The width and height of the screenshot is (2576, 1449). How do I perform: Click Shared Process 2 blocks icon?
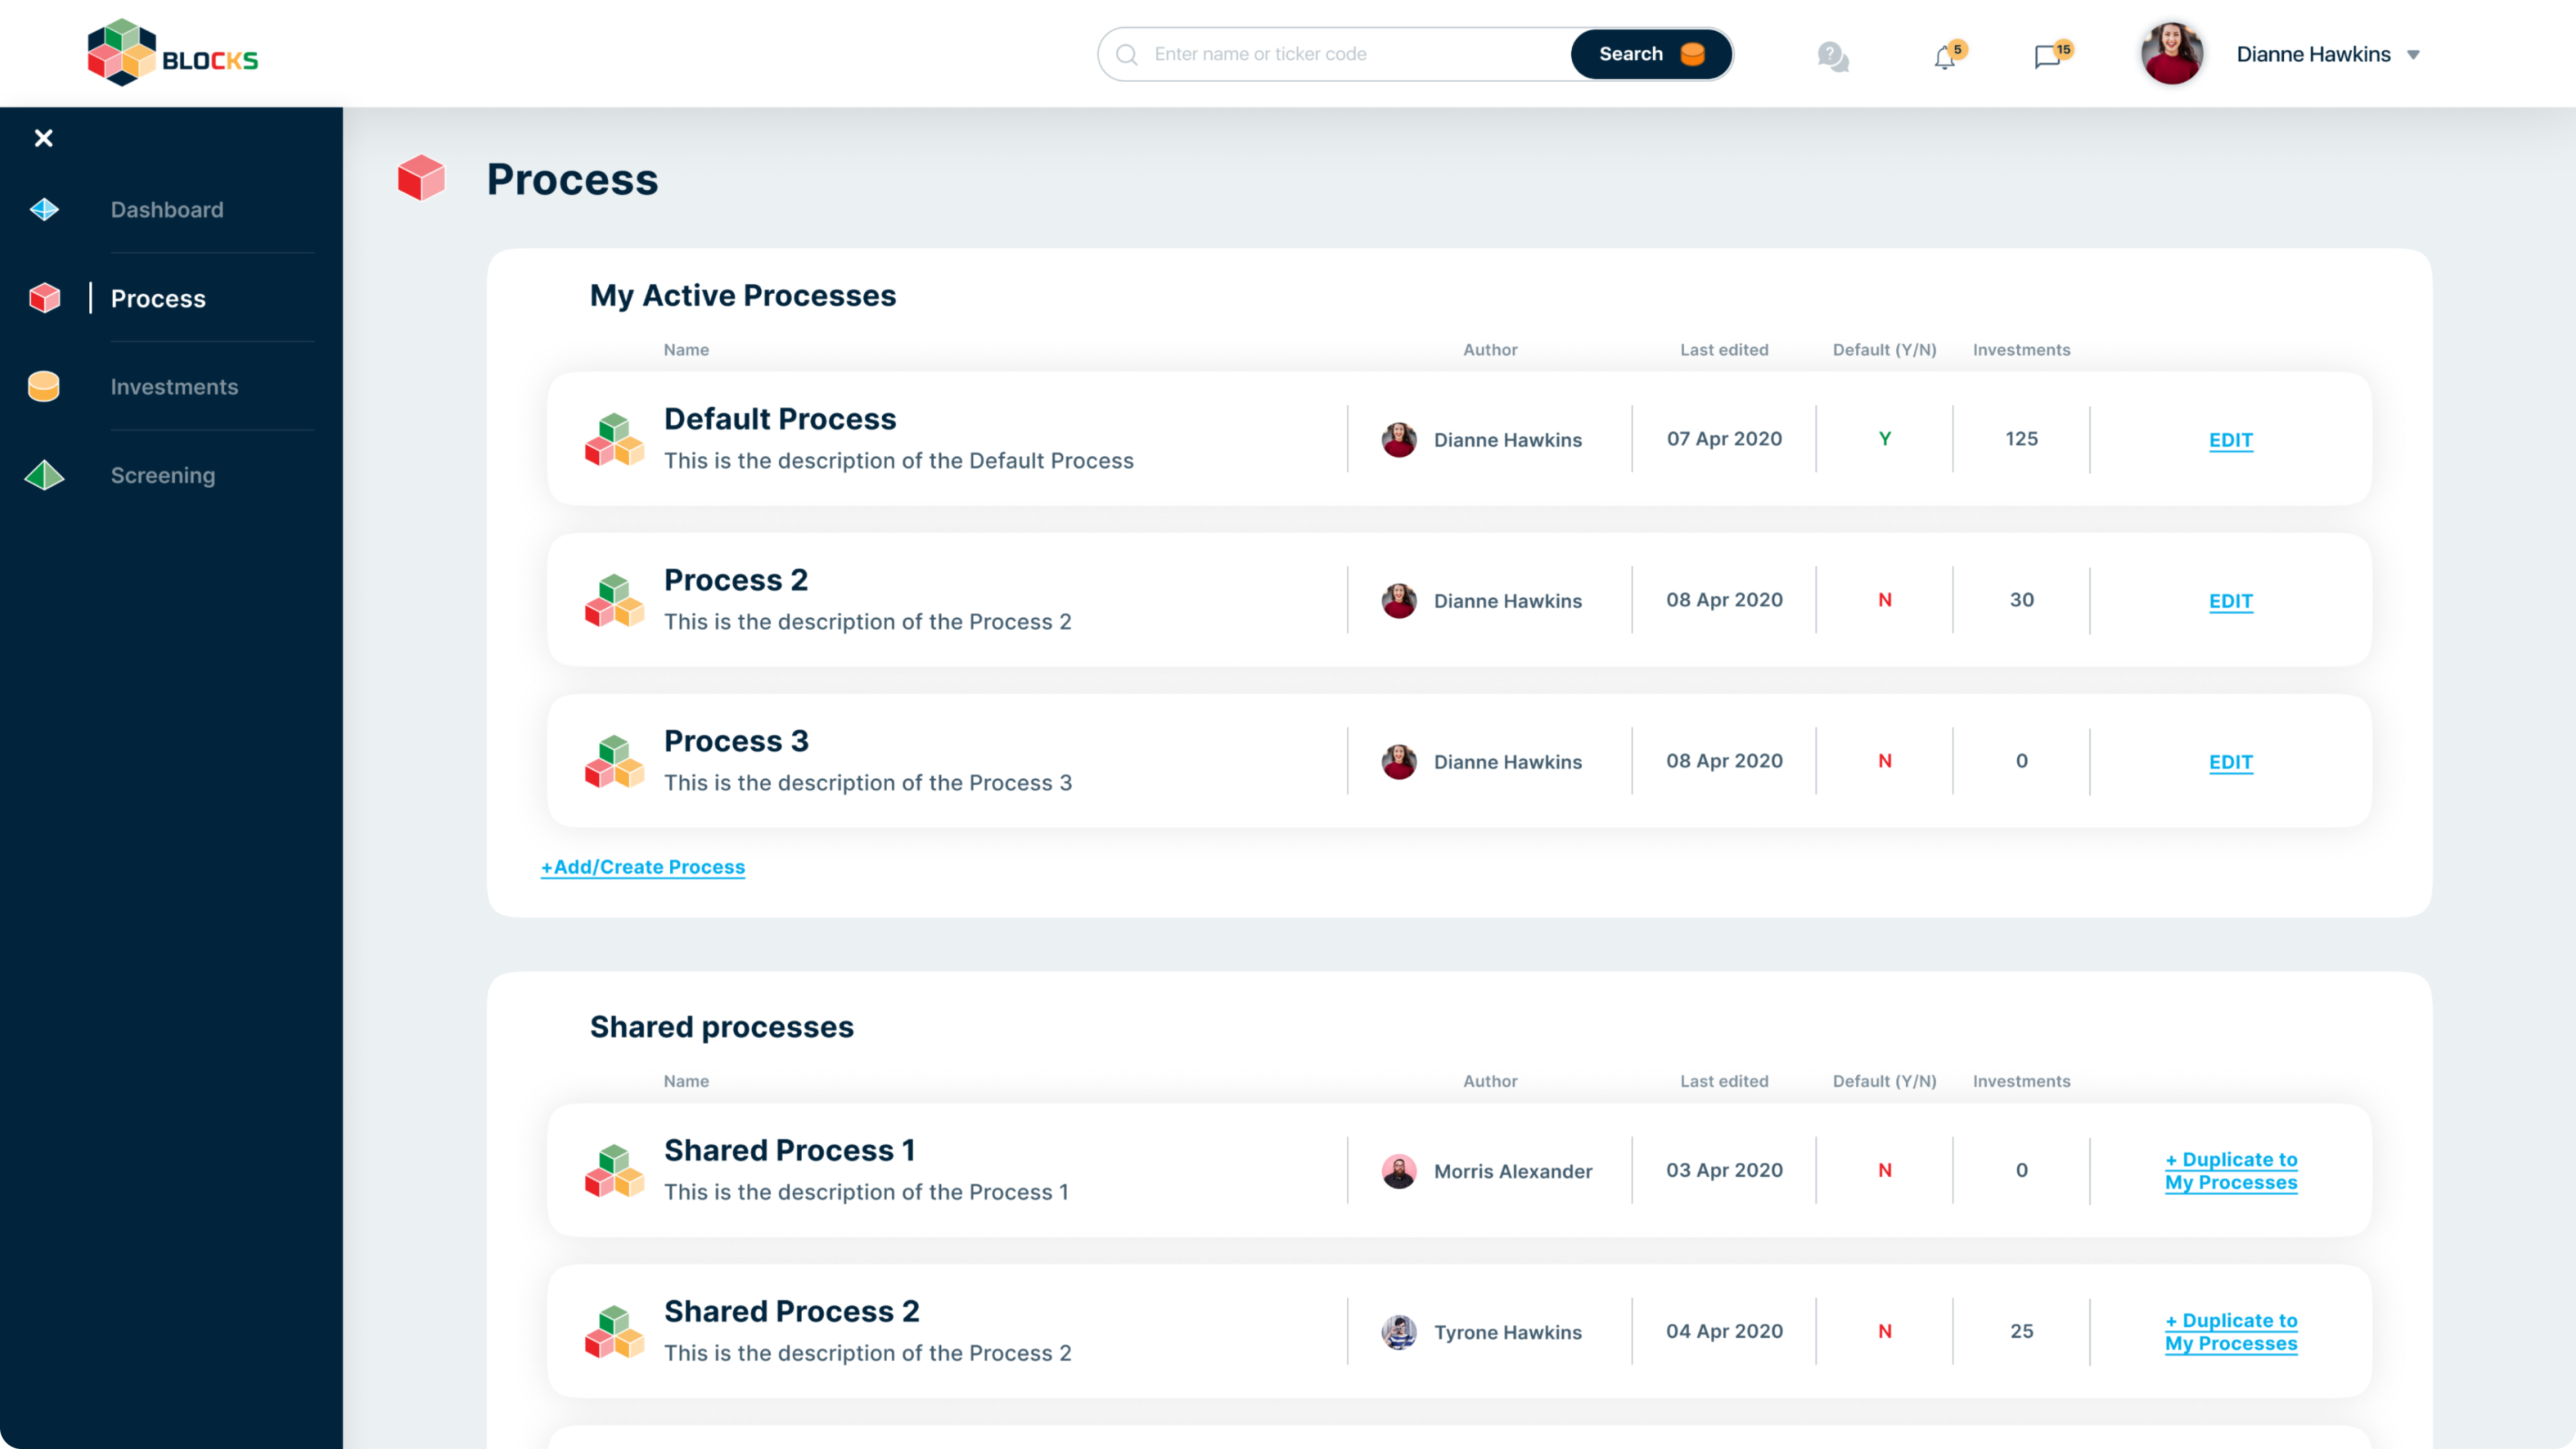pyautogui.click(x=614, y=1331)
